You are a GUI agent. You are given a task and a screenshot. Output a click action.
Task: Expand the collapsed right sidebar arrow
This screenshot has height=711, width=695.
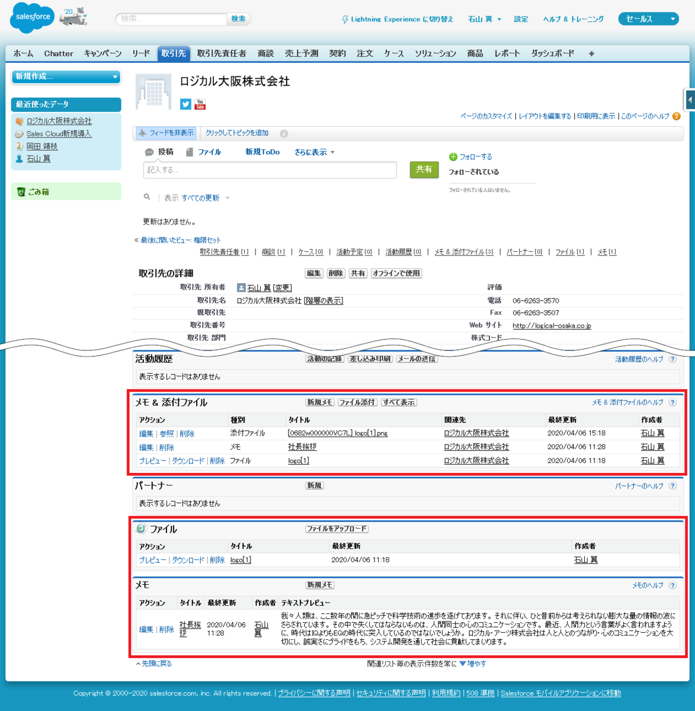point(690,100)
